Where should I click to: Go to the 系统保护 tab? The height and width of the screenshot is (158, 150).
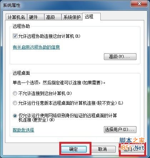[72, 17]
